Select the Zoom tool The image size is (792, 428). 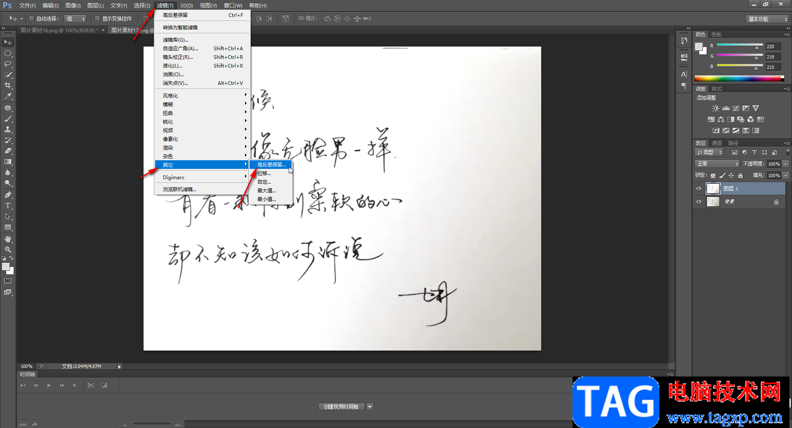point(8,250)
